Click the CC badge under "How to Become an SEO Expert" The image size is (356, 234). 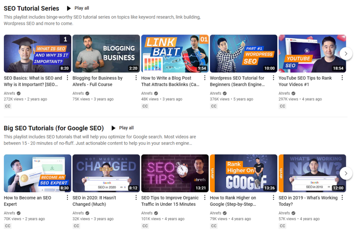coord(8,226)
